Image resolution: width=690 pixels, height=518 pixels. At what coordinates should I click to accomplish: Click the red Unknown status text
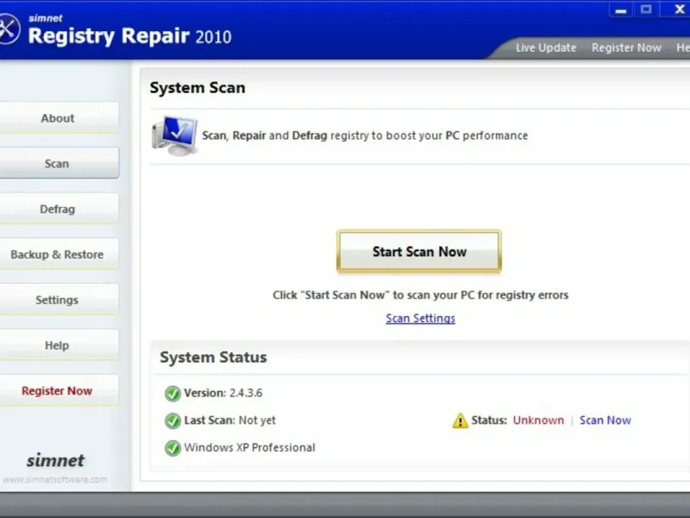[538, 420]
